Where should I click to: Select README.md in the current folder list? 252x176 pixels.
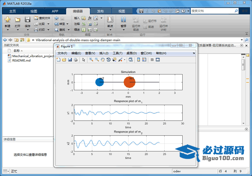(21, 60)
